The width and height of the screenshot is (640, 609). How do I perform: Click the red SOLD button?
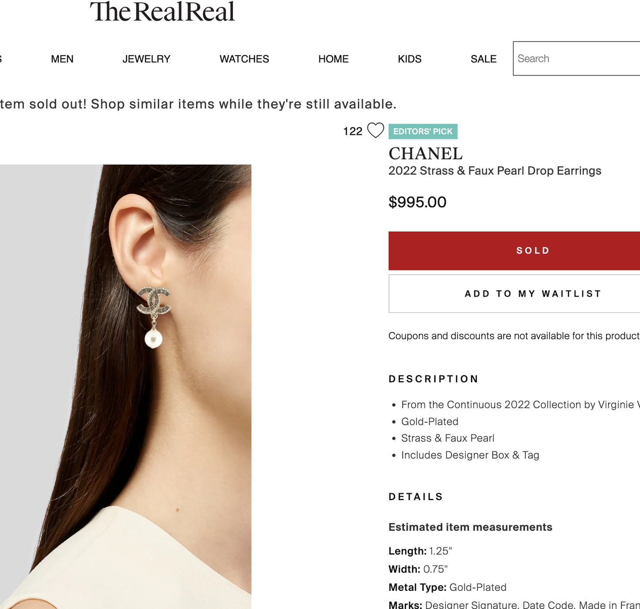pyautogui.click(x=514, y=251)
